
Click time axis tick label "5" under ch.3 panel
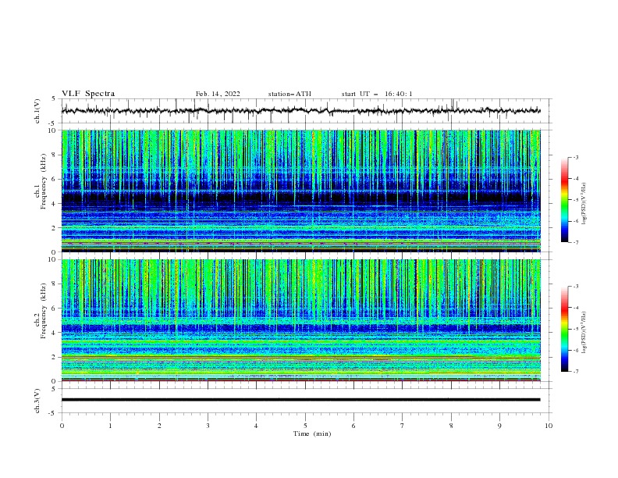(x=305, y=426)
